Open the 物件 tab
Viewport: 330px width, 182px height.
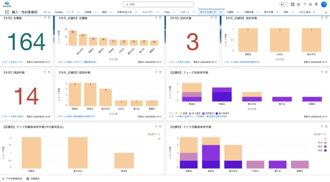[286, 12]
